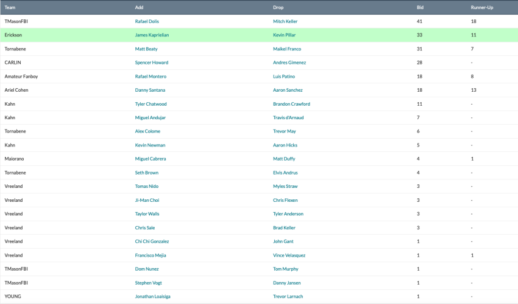Open Seth Brown player link
The width and height of the screenshot is (518, 304).
point(146,173)
